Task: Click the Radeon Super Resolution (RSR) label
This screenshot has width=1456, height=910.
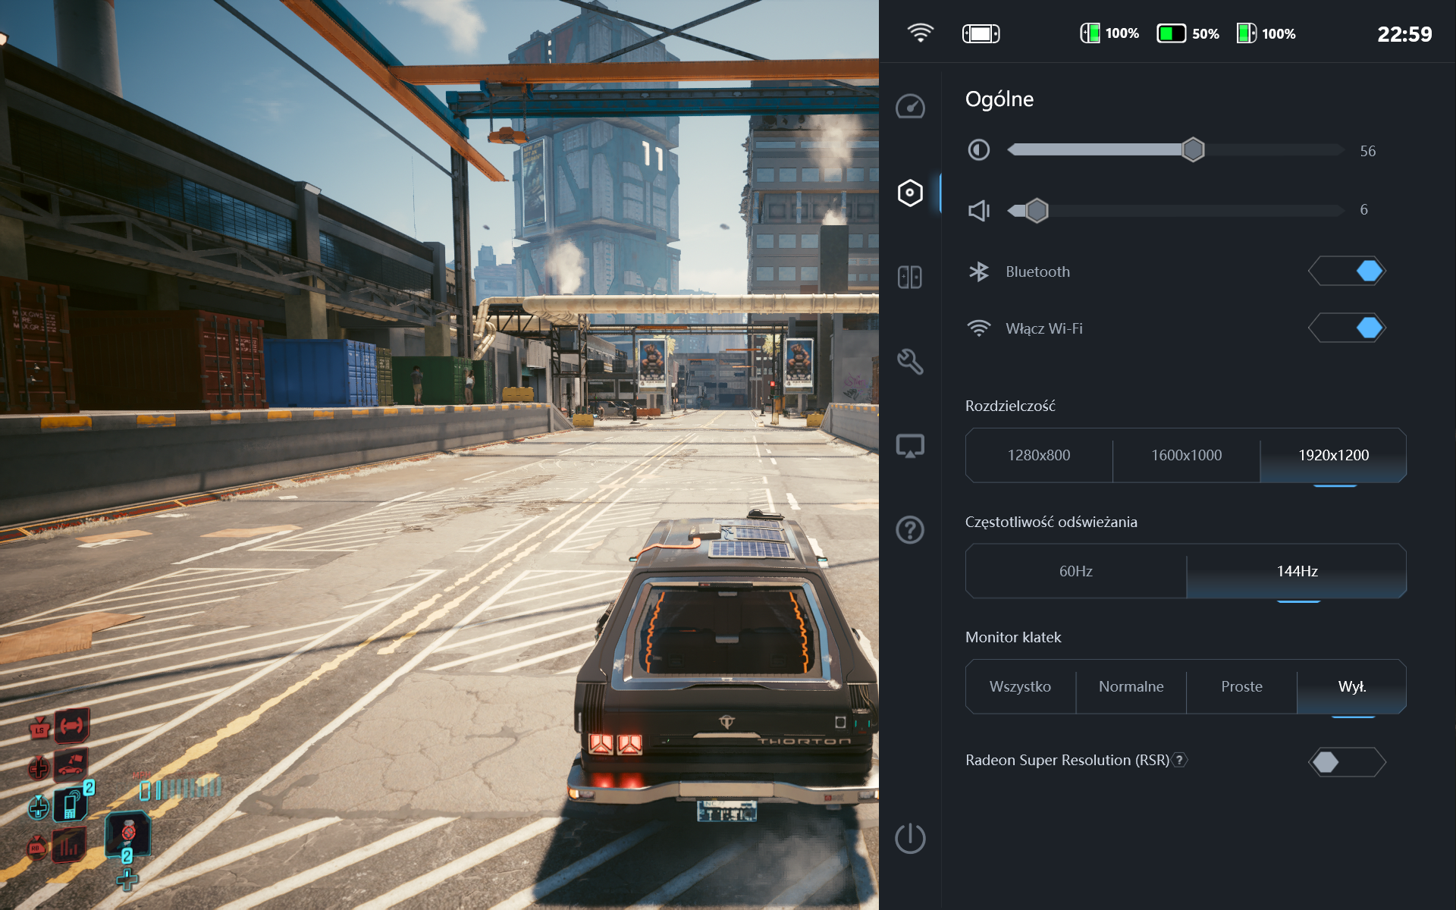Action: [1067, 760]
